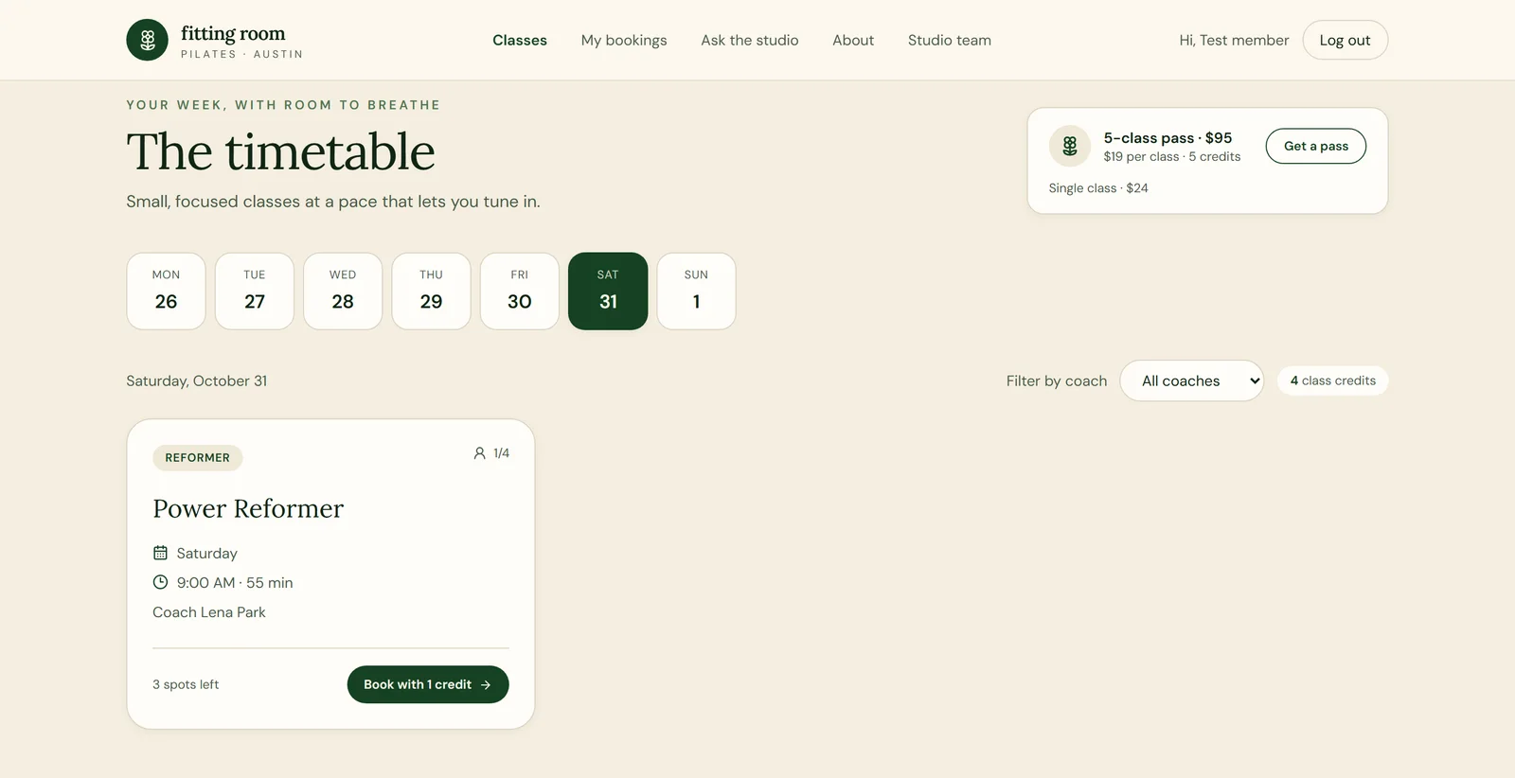Viewport: 1515px width, 778px height.
Task: Click the Single class · $24 text
Action: click(1098, 188)
